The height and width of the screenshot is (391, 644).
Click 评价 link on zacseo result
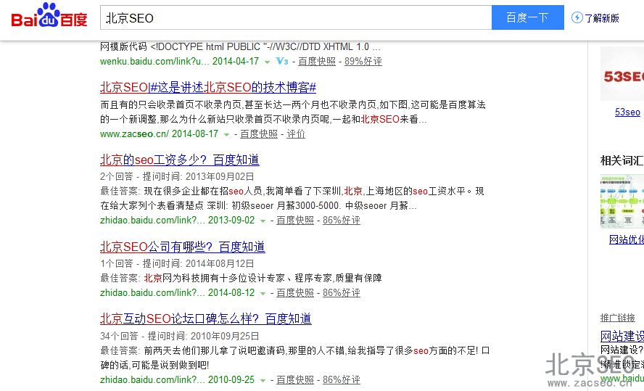point(296,134)
